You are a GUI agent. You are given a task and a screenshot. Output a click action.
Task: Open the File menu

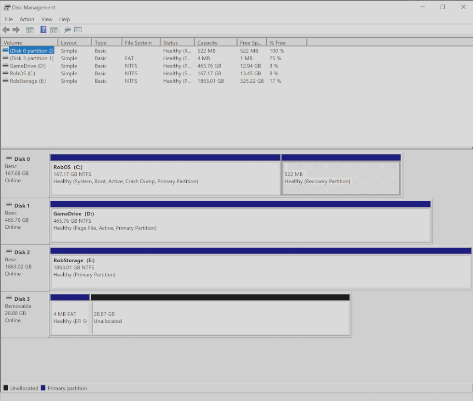pos(9,19)
